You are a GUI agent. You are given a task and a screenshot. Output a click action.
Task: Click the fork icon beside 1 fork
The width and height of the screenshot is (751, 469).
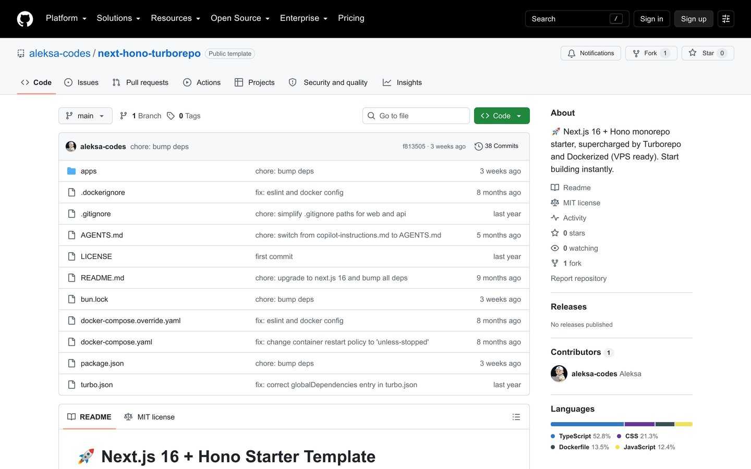(x=555, y=263)
